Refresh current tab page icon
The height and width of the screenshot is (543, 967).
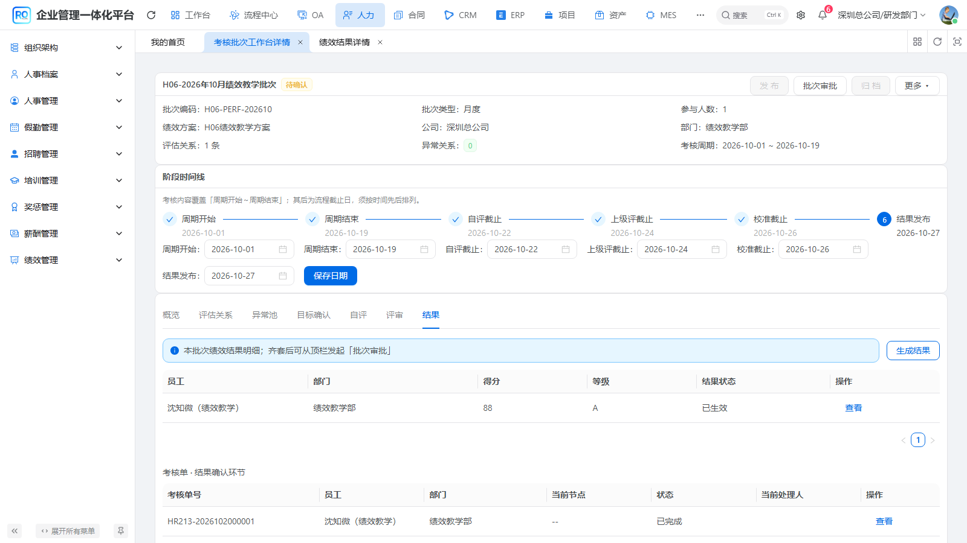point(937,42)
